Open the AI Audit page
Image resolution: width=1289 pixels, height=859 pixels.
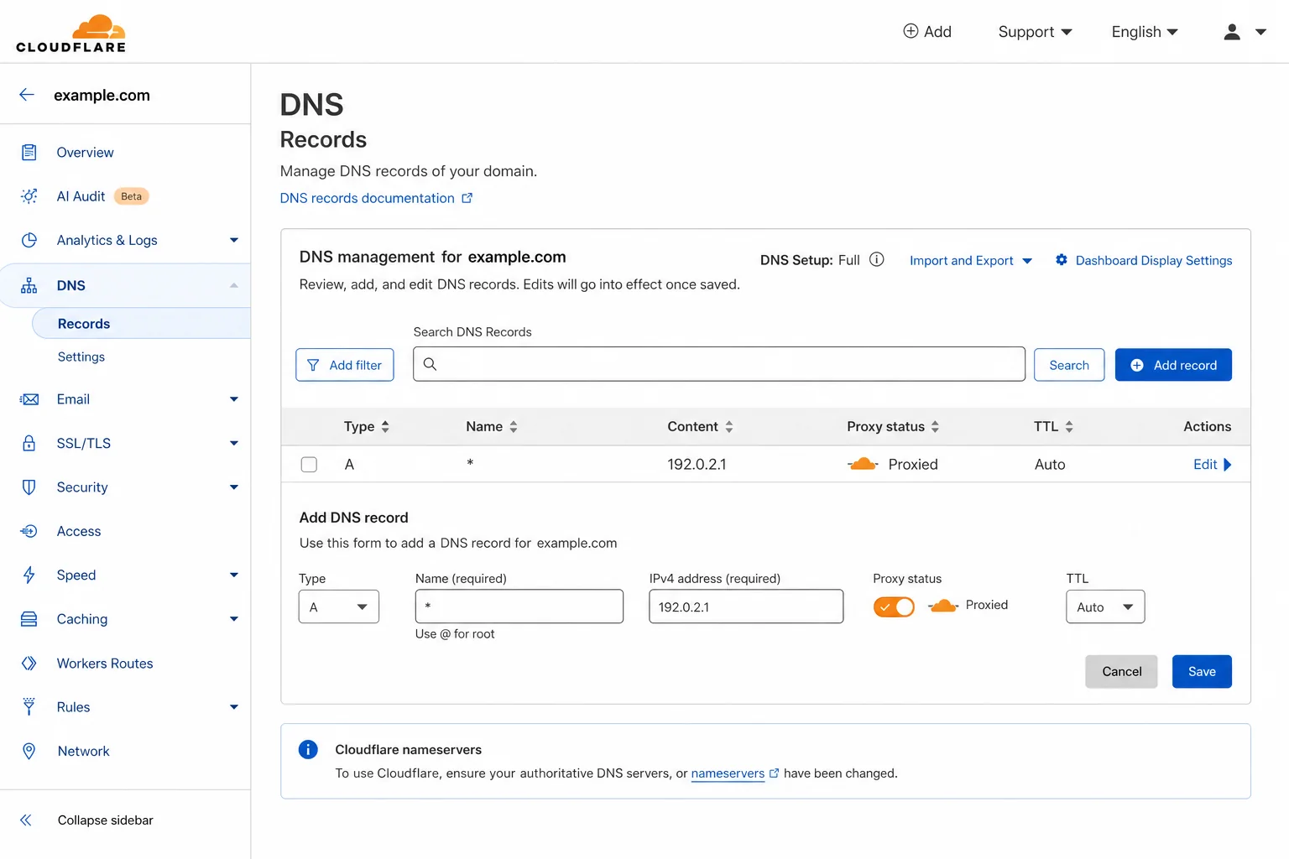81,196
